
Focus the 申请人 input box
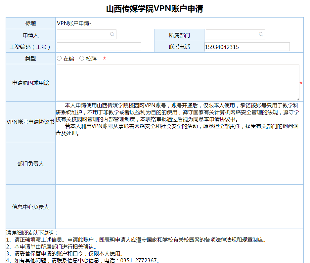point(83,35)
